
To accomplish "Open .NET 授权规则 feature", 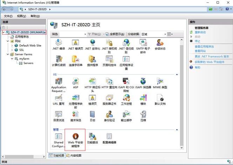I will 109,46.
